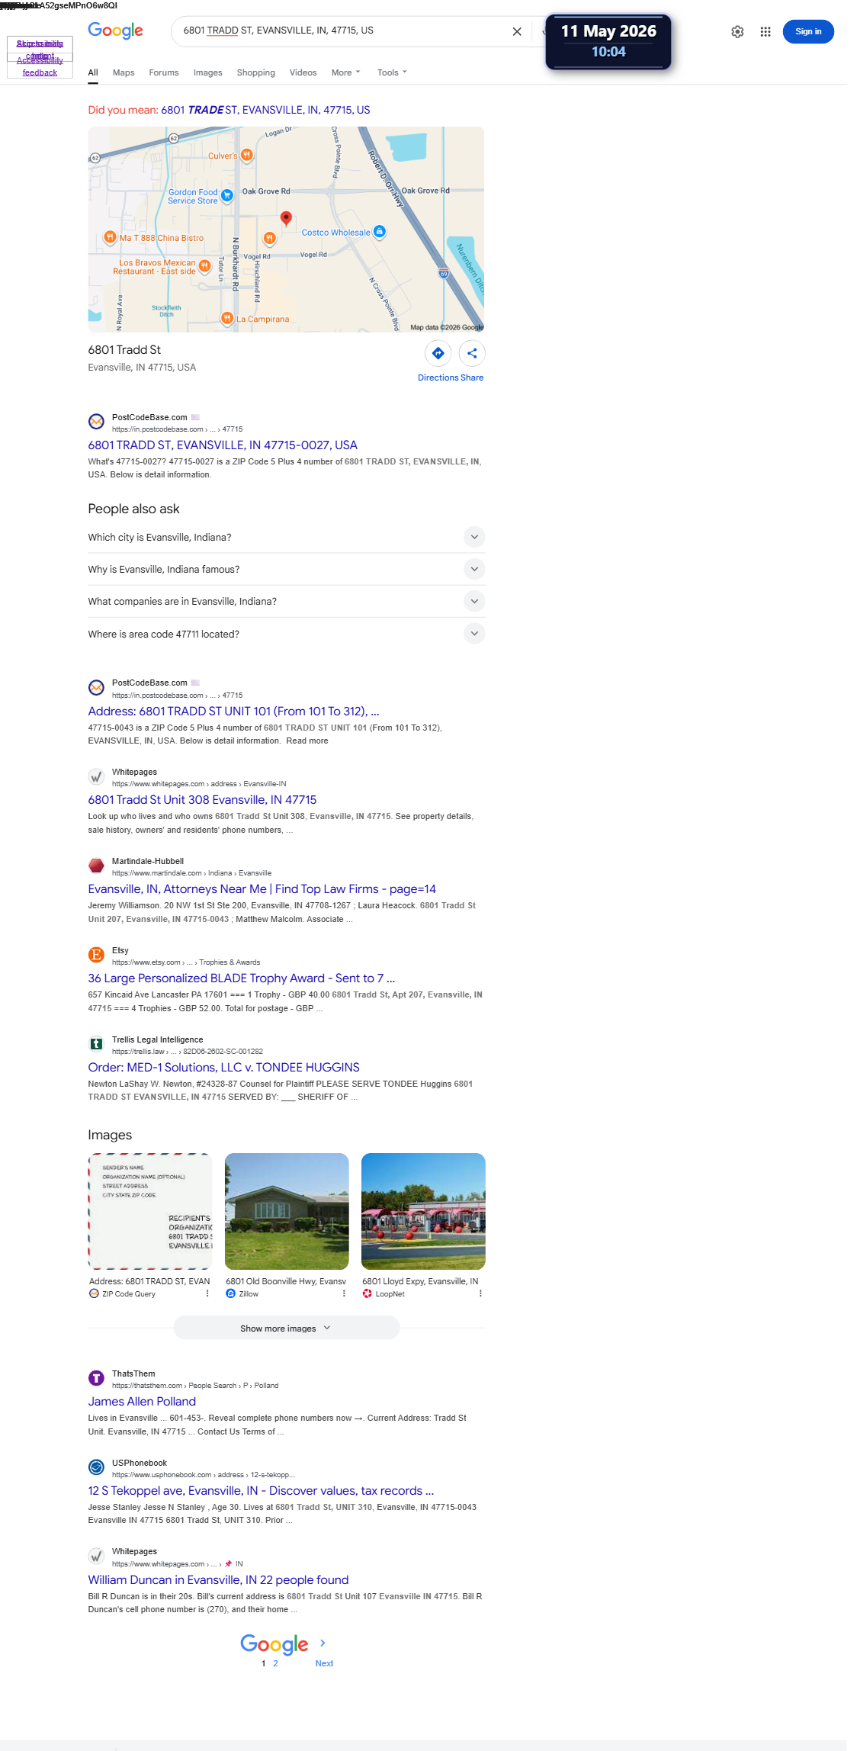Image resolution: width=857 pixels, height=1751 pixels.
Task: Open the Settings gear icon
Action: click(x=737, y=31)
